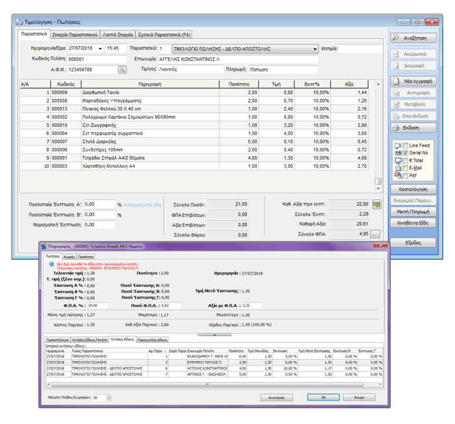Click the ellipsis button next to Σύνολο ΦΠΑ
455x424 pixels.
pyautogui.click(x=375, y=234)
